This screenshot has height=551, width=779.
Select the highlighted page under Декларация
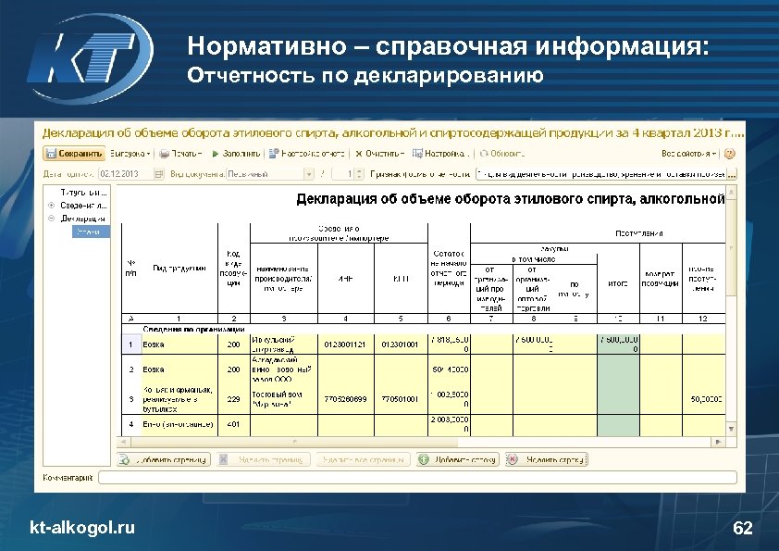click(91, 232)
